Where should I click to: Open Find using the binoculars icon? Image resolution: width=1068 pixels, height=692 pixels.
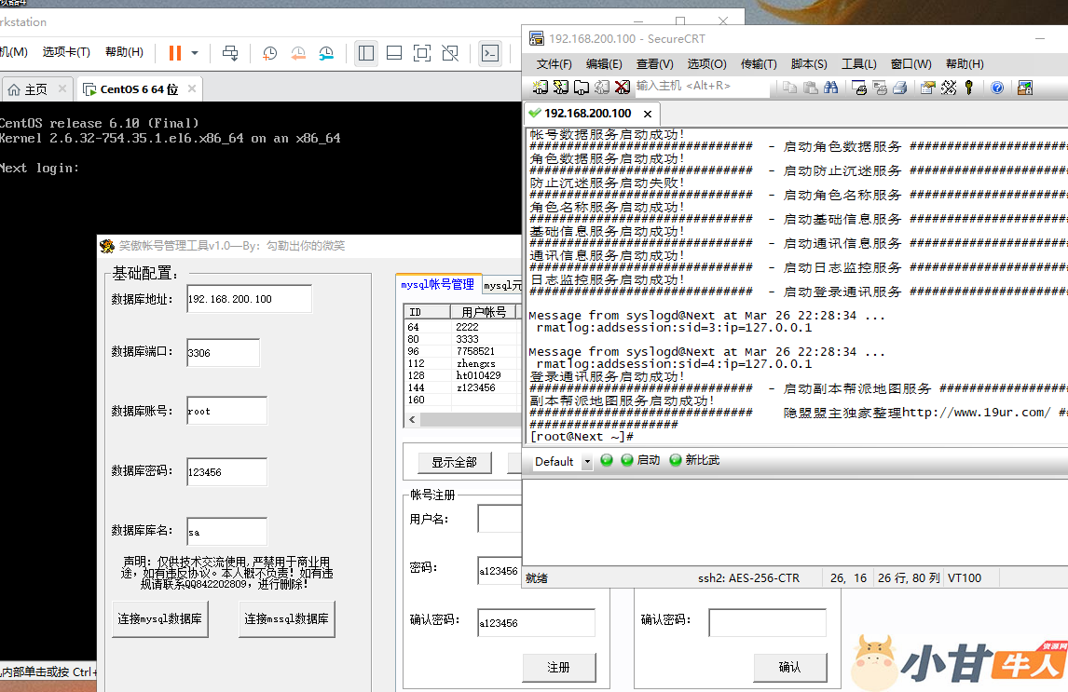(830, 88)
